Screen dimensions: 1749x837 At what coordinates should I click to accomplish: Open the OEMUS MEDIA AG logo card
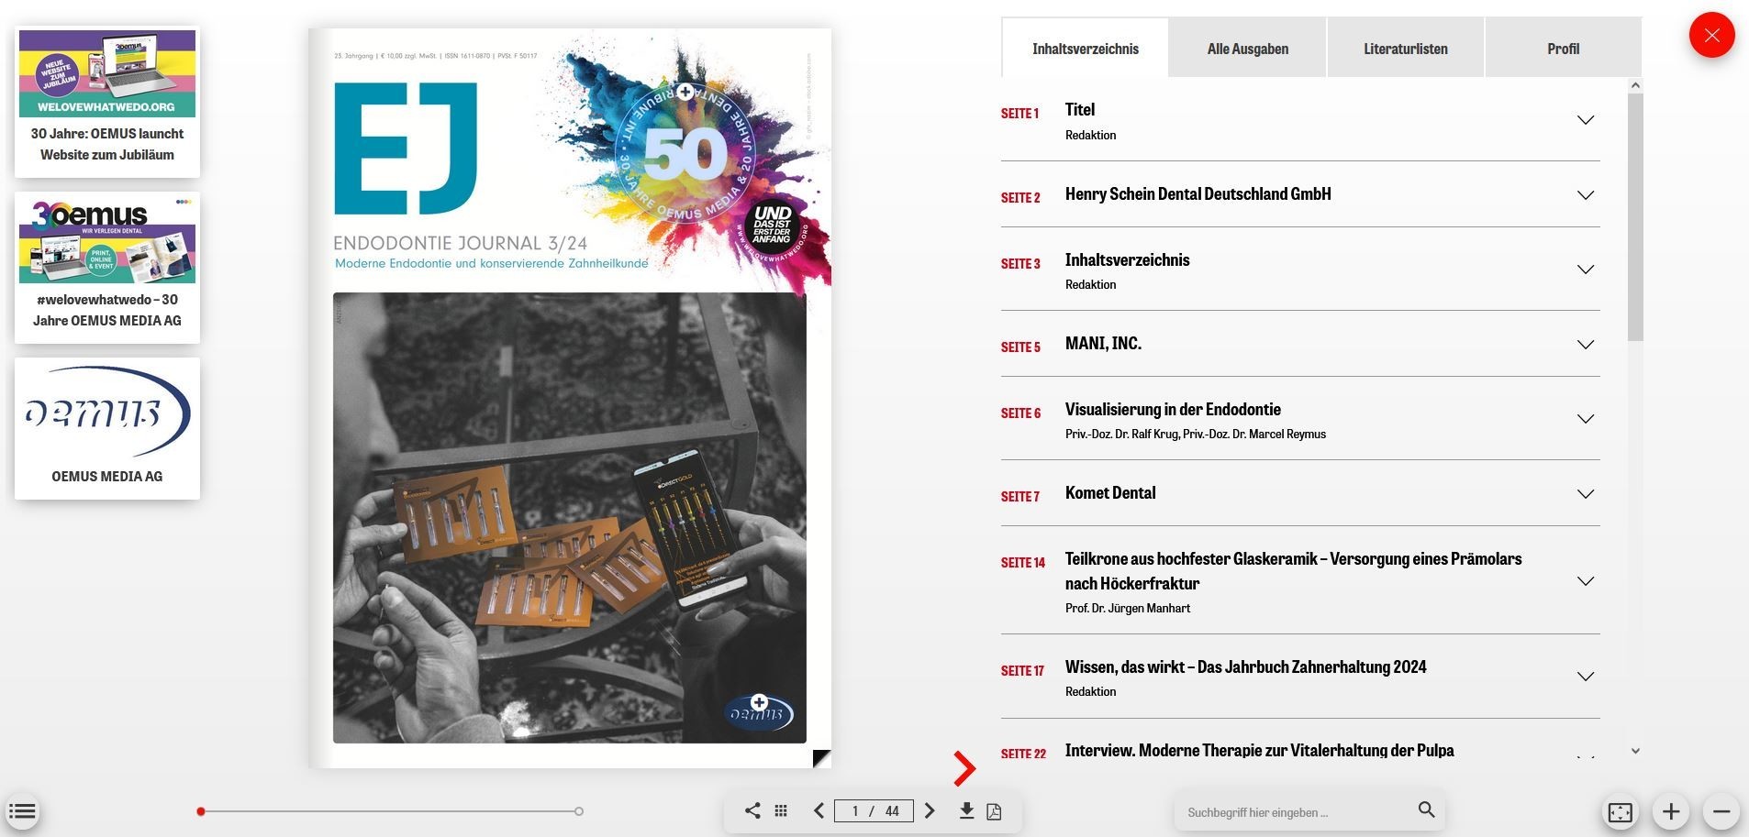click(x=107, y=428)
